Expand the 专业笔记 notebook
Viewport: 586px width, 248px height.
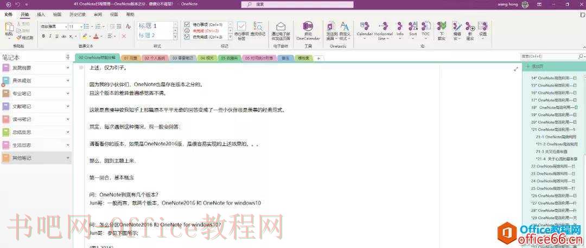[x=68, y=93]
